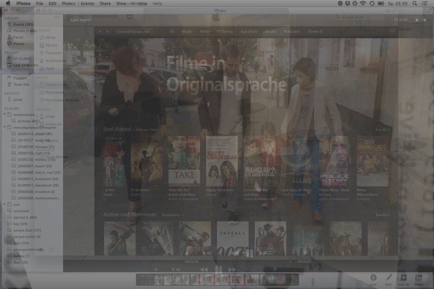Open the iTunes Store list menu icon

[x=392, y=31]
